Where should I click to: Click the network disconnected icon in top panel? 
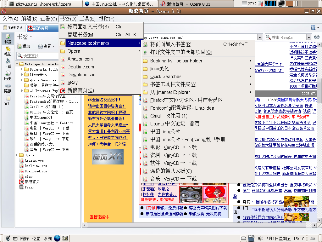click(260, 4)
